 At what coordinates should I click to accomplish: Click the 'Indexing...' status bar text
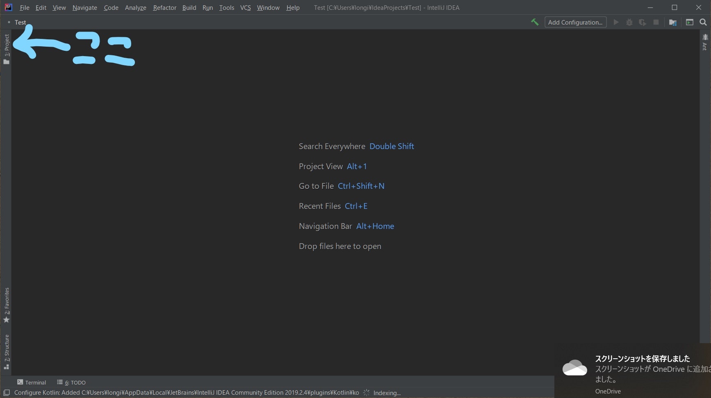click(x=387, y=393)
